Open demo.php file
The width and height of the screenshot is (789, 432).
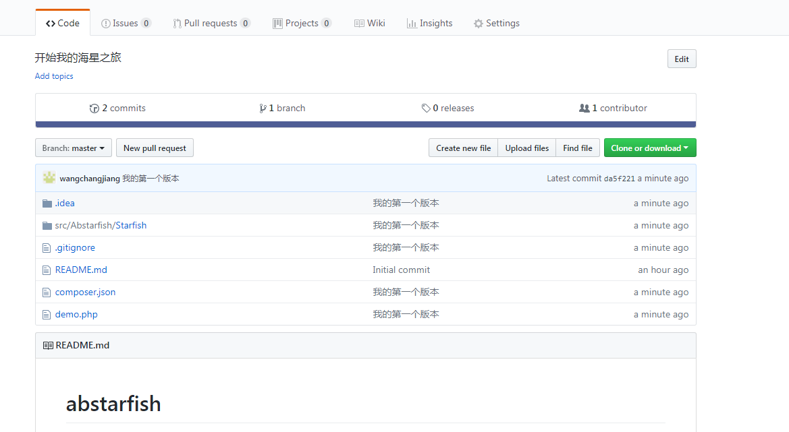coord(76,314)
